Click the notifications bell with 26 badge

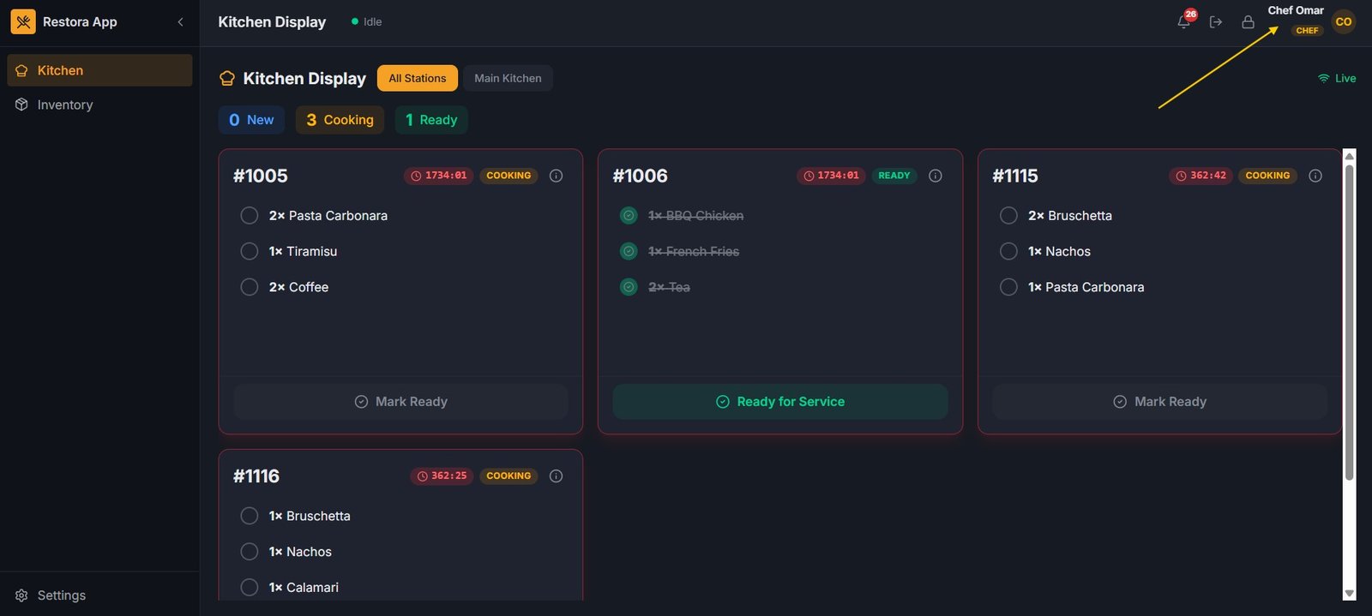click(1184, 21)
